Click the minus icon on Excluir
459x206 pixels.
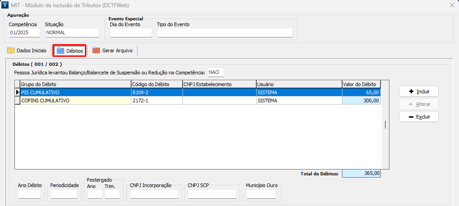click(x=411, y=117)
